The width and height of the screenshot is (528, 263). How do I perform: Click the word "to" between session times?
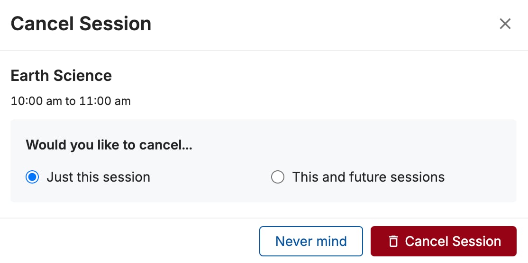pyautogui.click(x=71, y=101)
